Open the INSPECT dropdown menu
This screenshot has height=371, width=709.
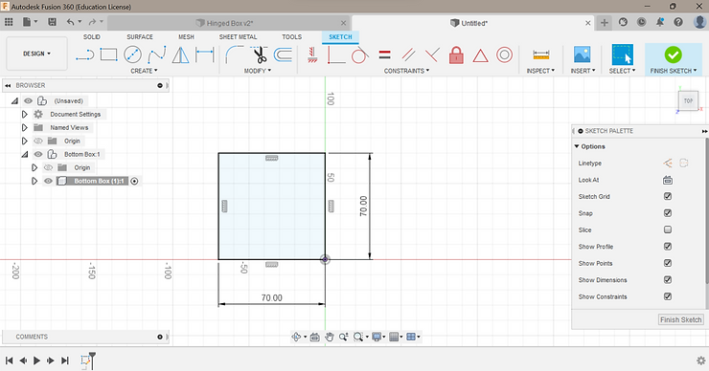[x=540, y=71]
